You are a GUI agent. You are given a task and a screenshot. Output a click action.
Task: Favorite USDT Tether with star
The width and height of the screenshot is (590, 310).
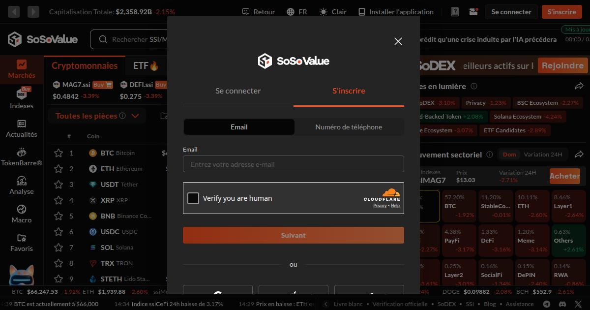click(x=59, y=185)
